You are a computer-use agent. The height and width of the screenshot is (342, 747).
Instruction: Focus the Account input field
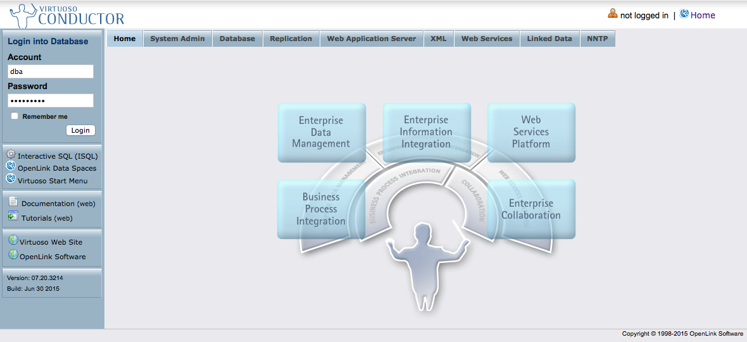tap(51, 71)
